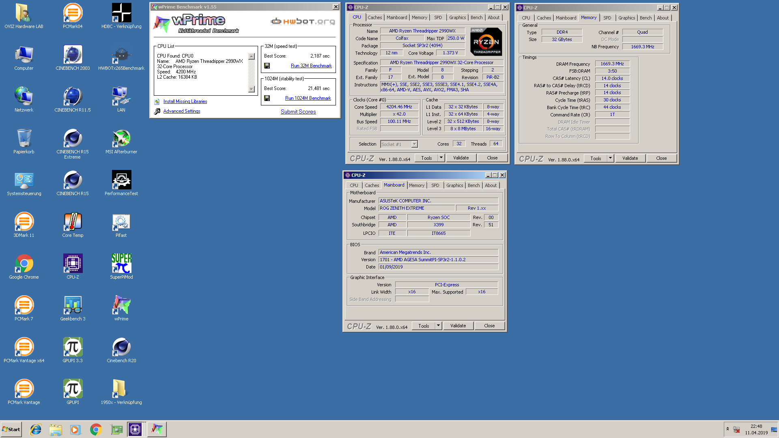
Task: Expand Socket #1 selection dropdown
Action: point(414,144)
